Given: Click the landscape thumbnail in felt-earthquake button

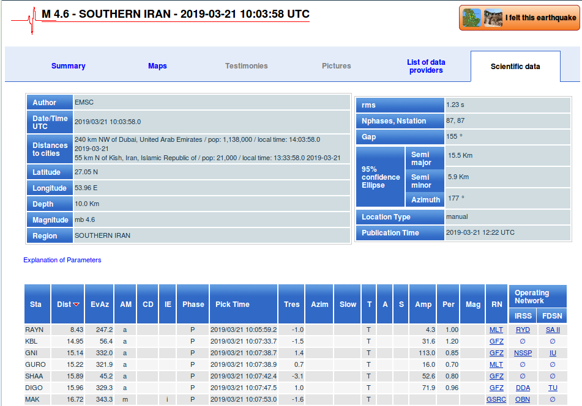Looking at the screenshot, I should (471, 18).
